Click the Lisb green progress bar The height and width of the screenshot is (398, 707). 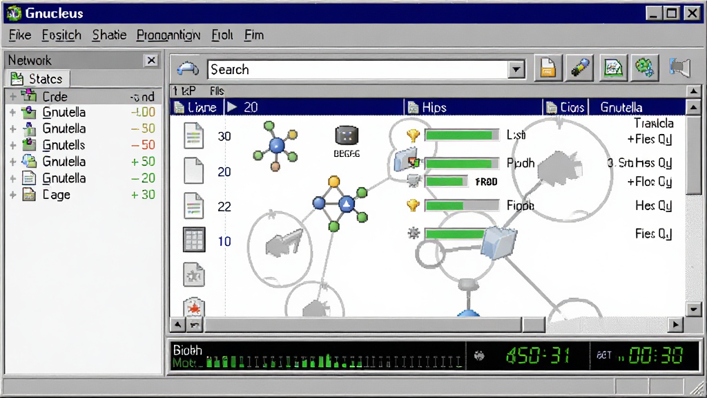click(462, 135)
